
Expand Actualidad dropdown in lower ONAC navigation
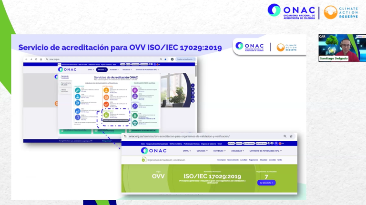coord(238,151)
